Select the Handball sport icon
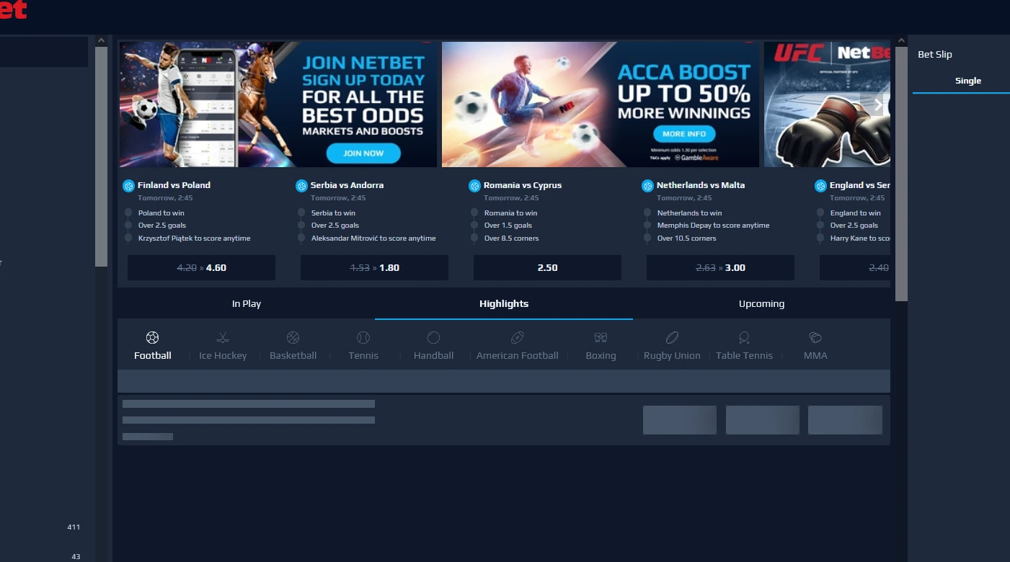 click(433, 337)
